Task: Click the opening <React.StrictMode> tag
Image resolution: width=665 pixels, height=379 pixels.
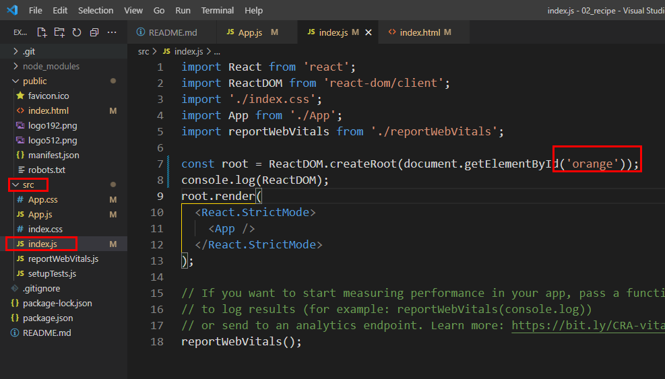Action: 255,213
